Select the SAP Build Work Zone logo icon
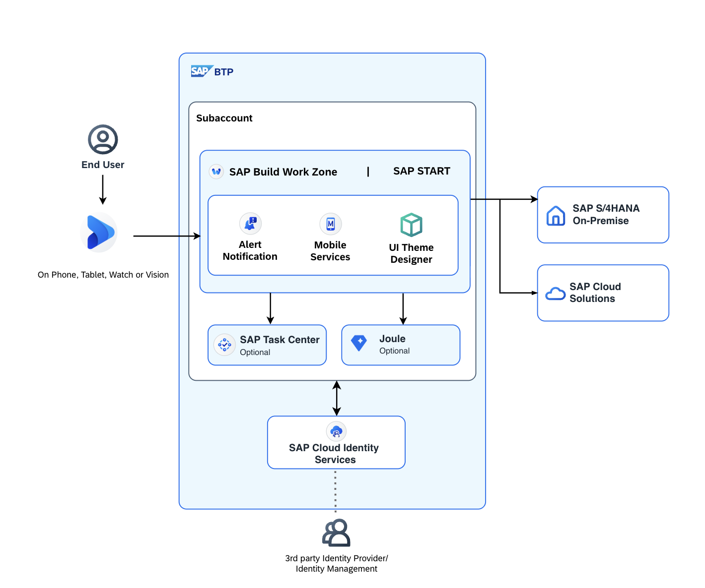This screenshot has width=705, height=588. pyautogui.click(x=216, y=172)
